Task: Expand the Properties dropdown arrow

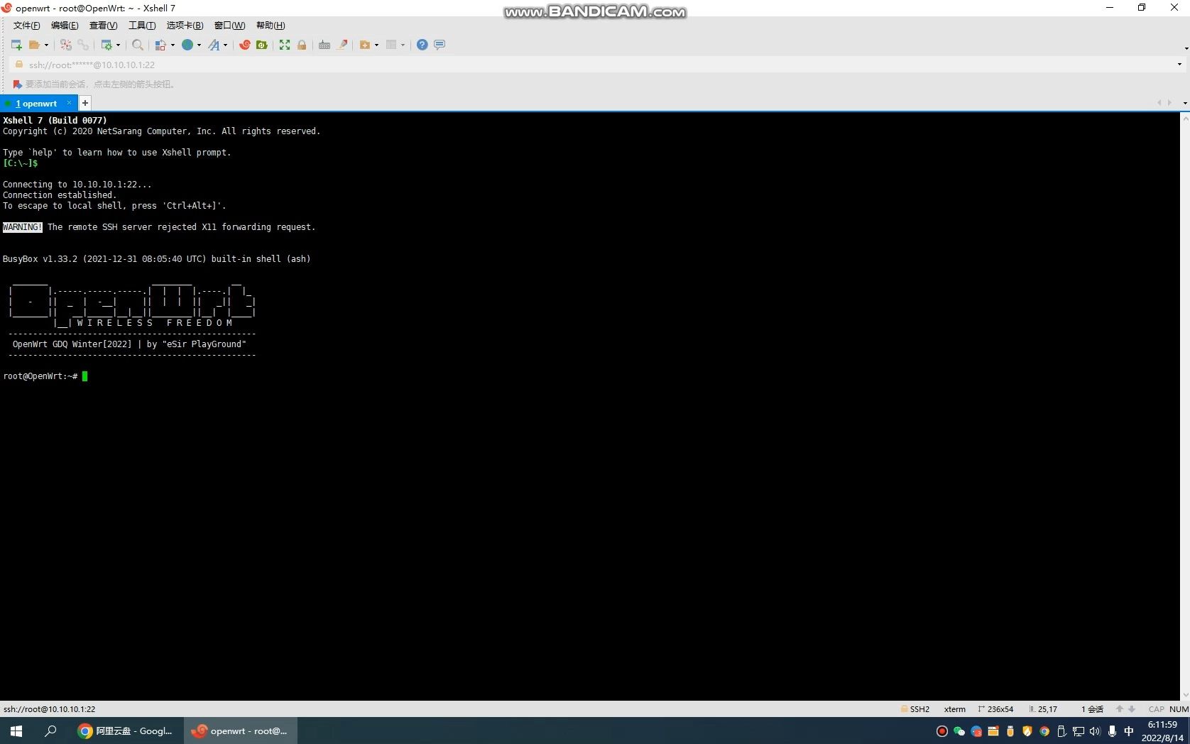Action: click(118, 45)
